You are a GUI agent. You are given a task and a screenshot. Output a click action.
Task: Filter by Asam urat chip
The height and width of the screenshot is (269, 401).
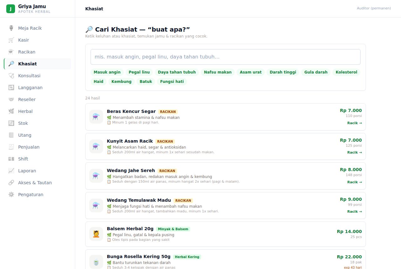tap(251, 72)
